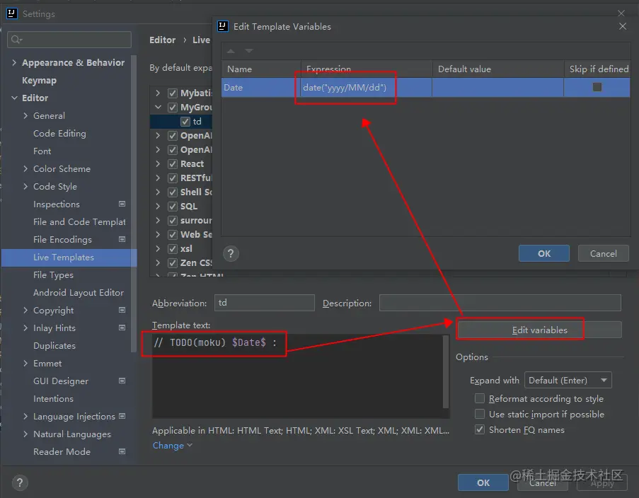The image size is (639, 498).
Task: Enable Use static import if possible
Action: pyautogui.click(x=480, y=414)
